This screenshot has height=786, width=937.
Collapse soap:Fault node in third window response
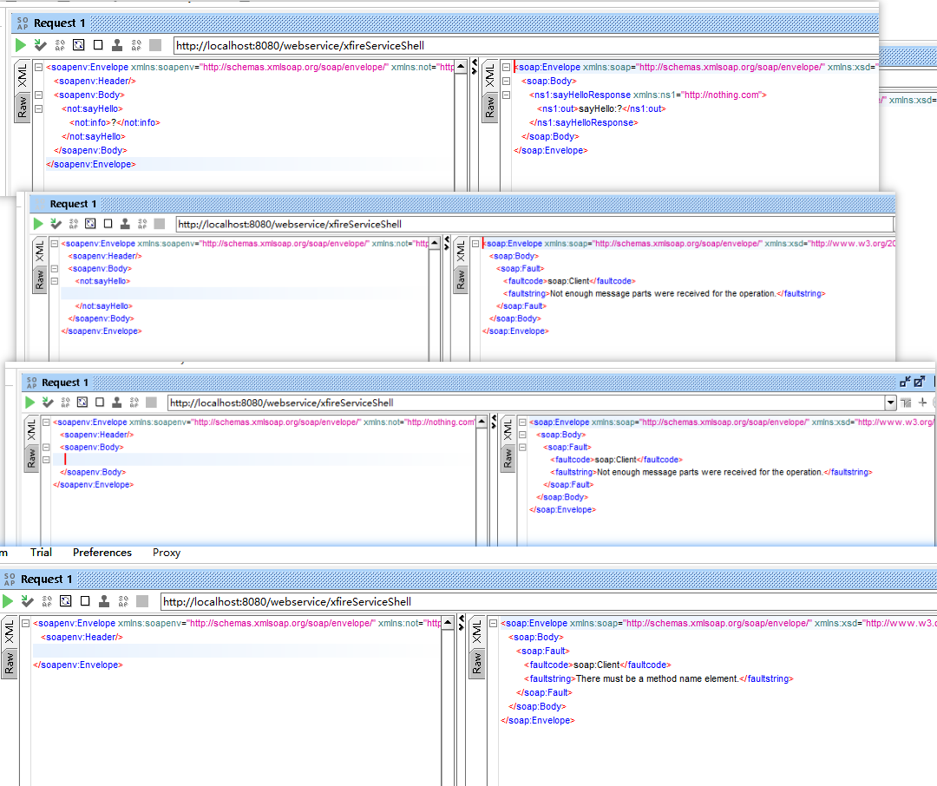(522, 447)
